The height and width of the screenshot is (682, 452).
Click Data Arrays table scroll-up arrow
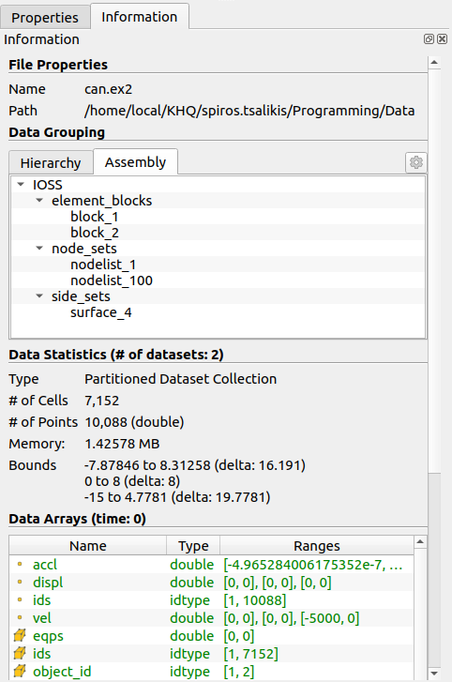point(420,542)
